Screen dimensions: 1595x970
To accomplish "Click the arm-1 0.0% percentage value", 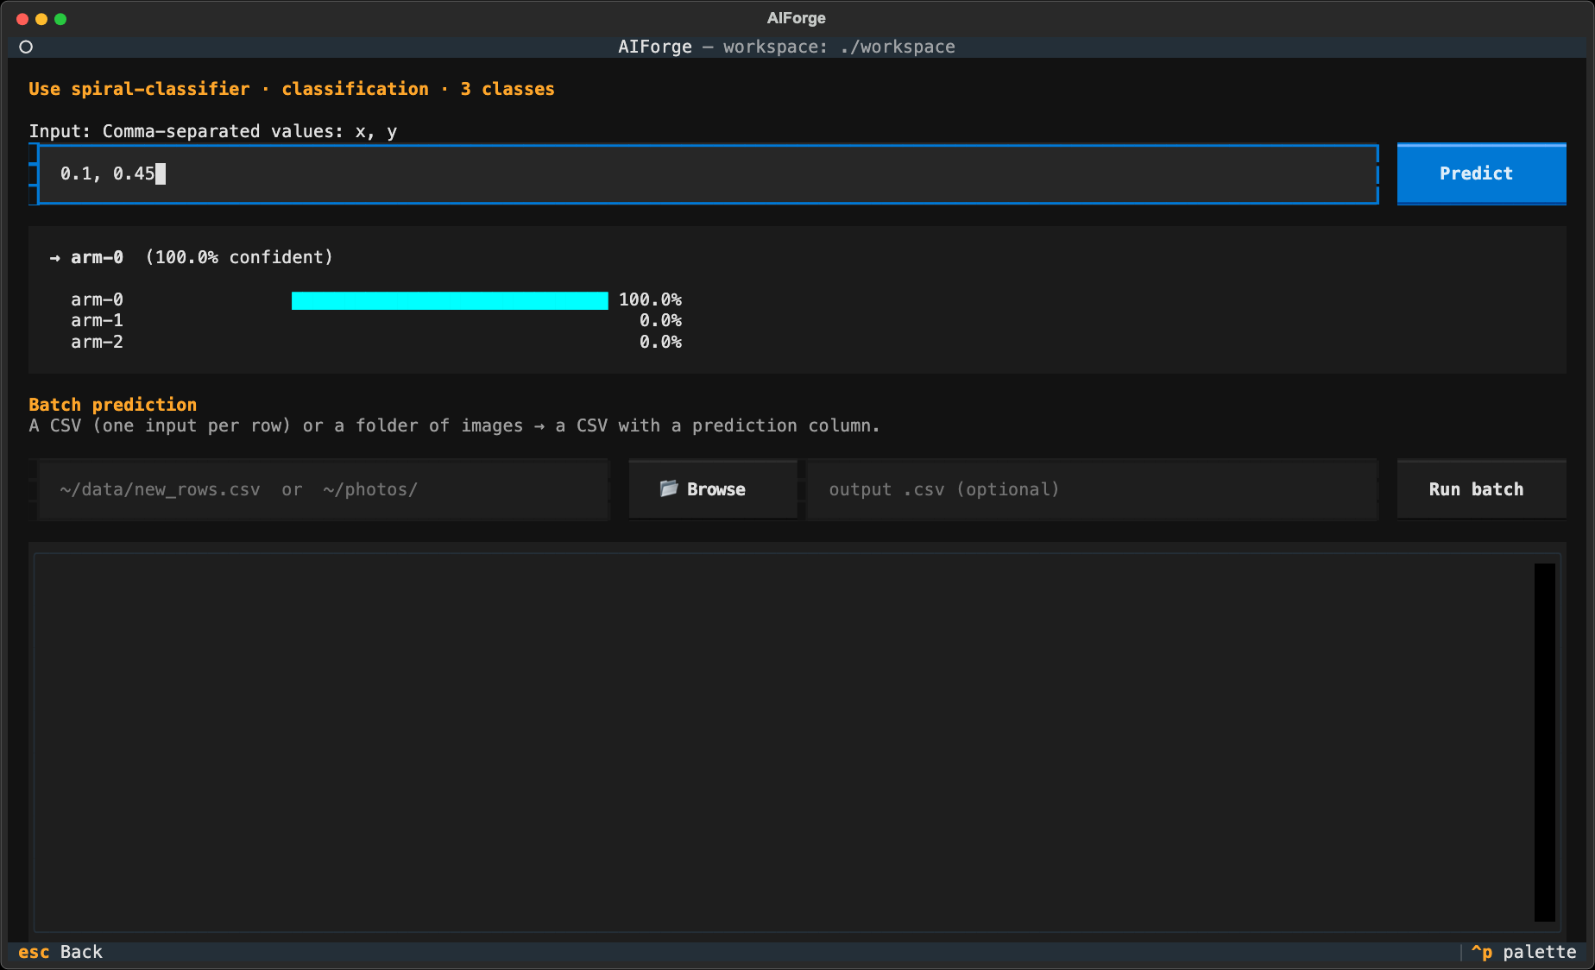I will [x=660, y=321].
